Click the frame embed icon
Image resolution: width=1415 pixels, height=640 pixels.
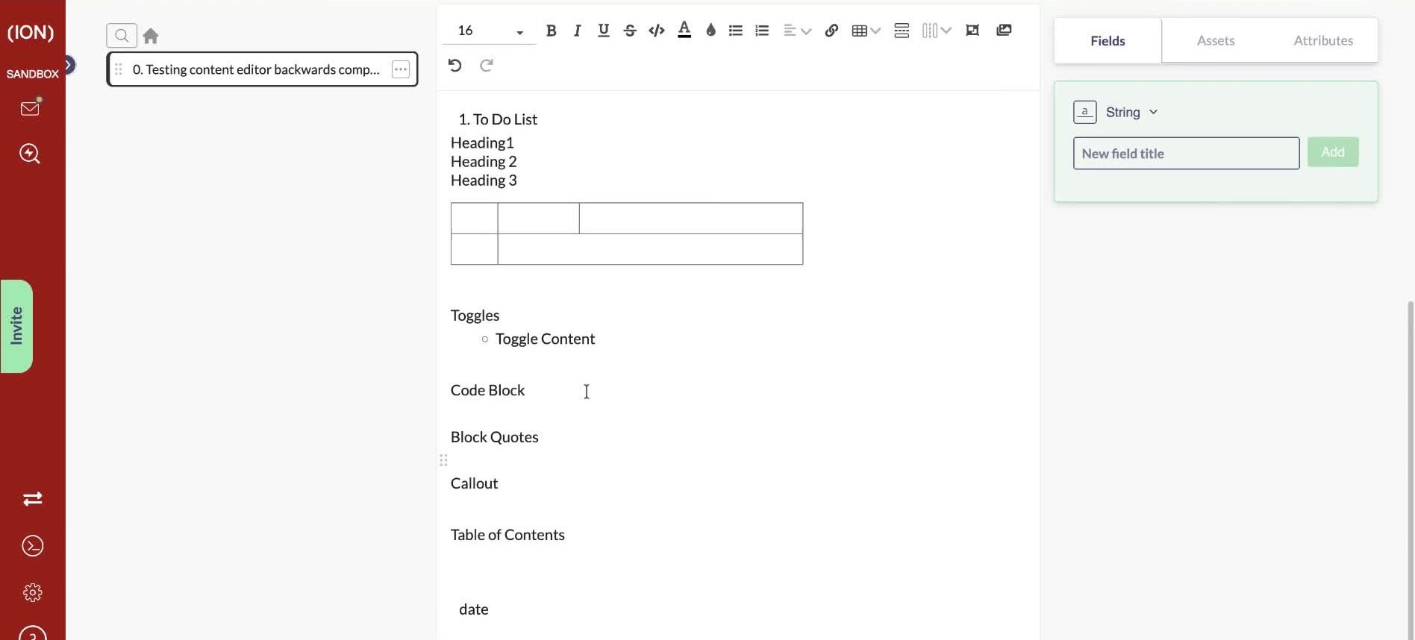tap(972, 31)
